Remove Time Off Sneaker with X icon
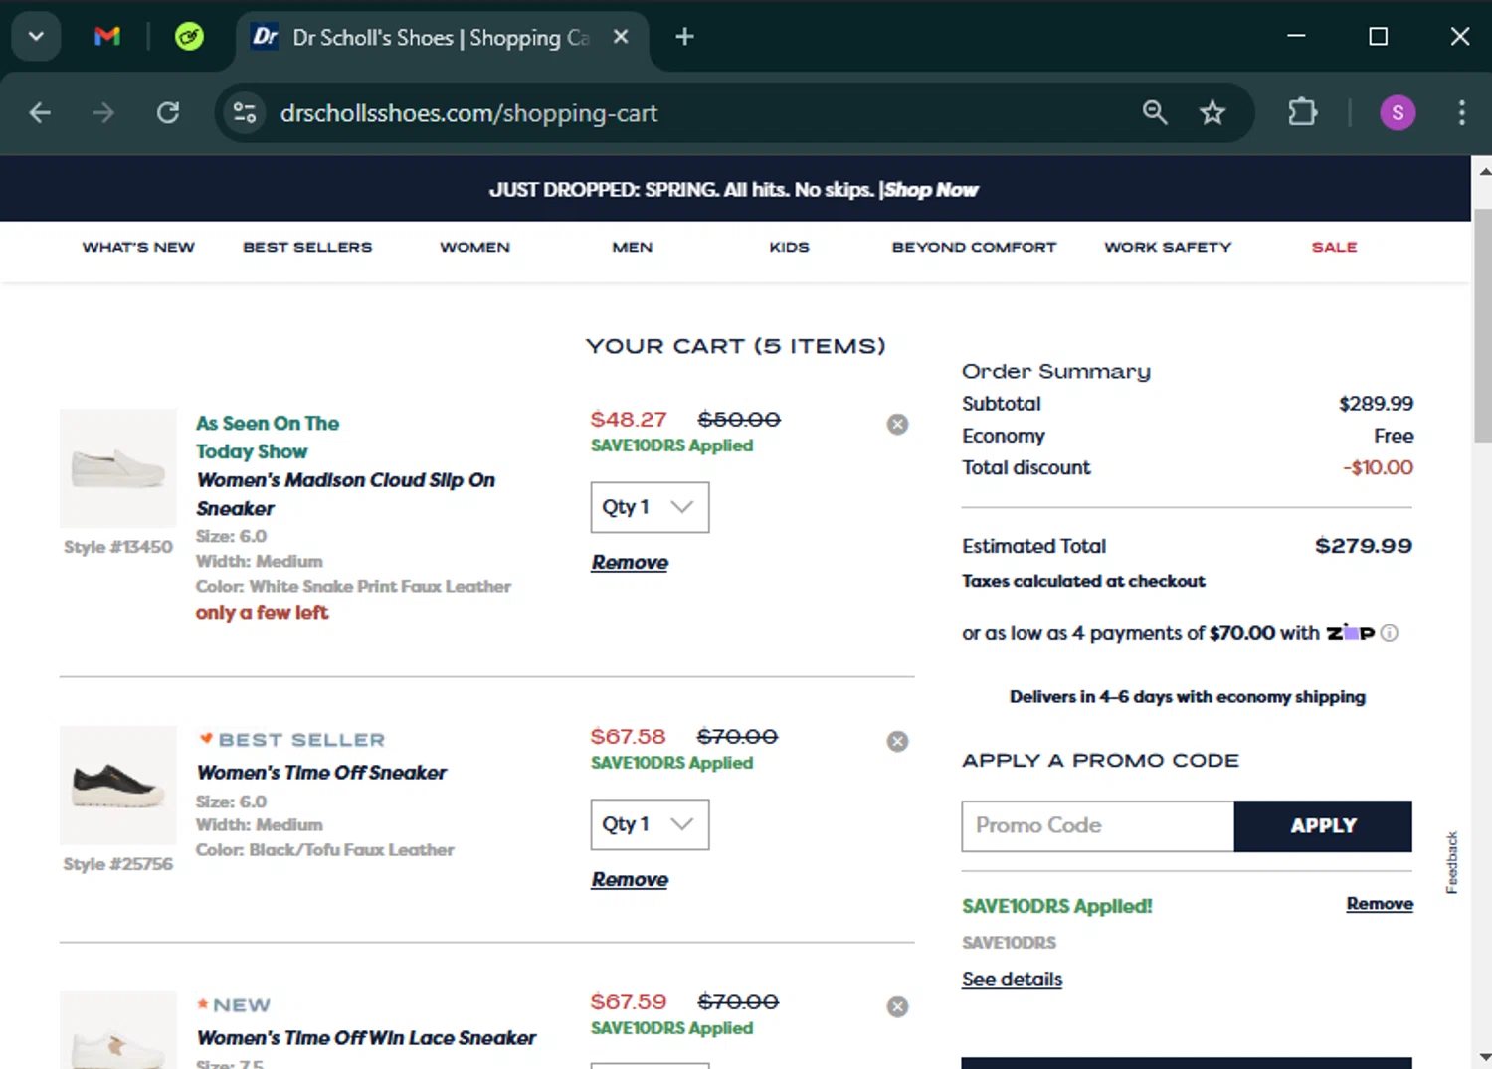The width and height of the screenshot is (1492, 1069). point(897,742)
